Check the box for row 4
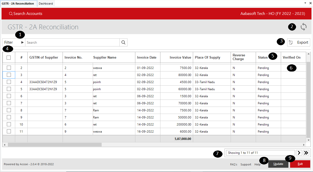The image size is (313, 172). pyautogui.click(x=9, y=82)
